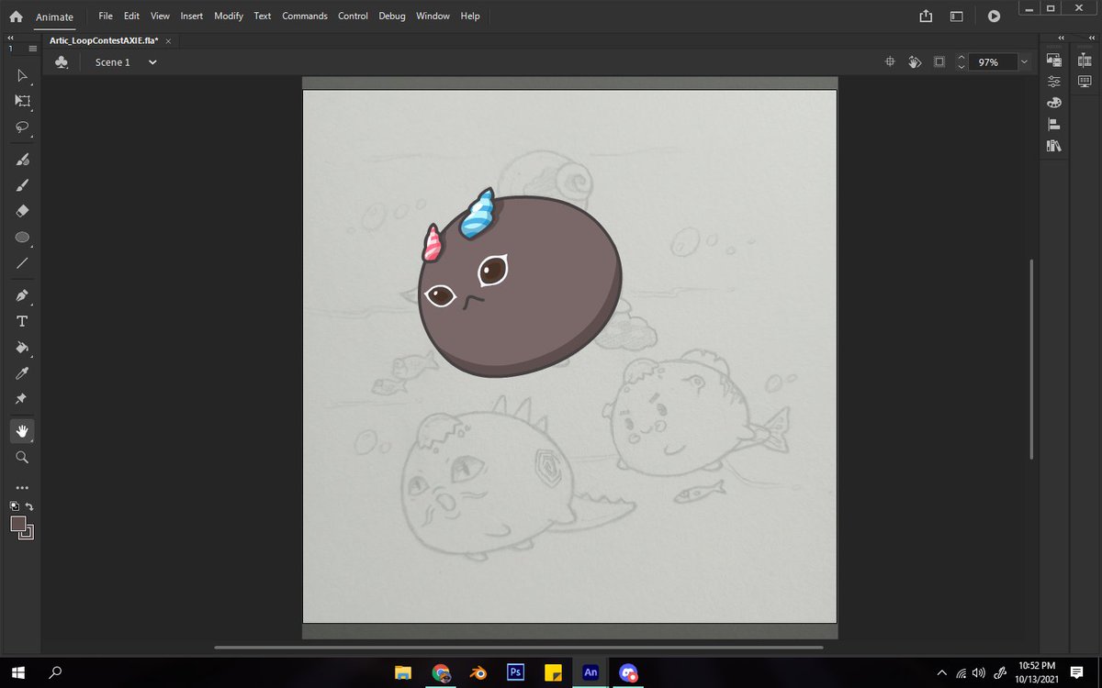Open the Color palette panel
Screen dimensions: 1102x688
click(x=1054, y=103)
